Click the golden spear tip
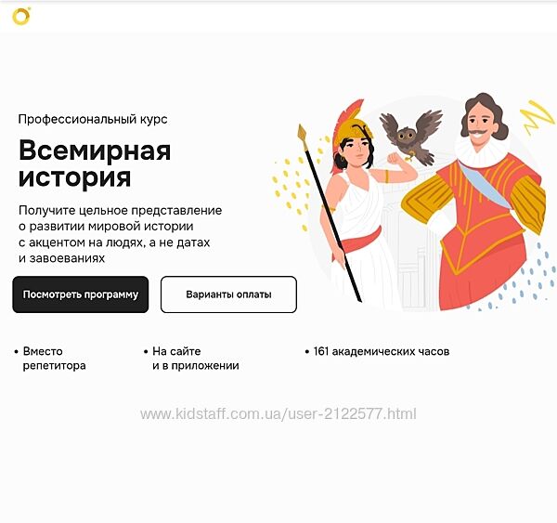Viewport: 557px width, 523px height. coord(303,134)
